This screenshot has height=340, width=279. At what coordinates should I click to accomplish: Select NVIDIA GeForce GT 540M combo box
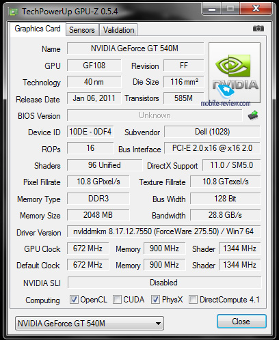click(x=90, y=323)
